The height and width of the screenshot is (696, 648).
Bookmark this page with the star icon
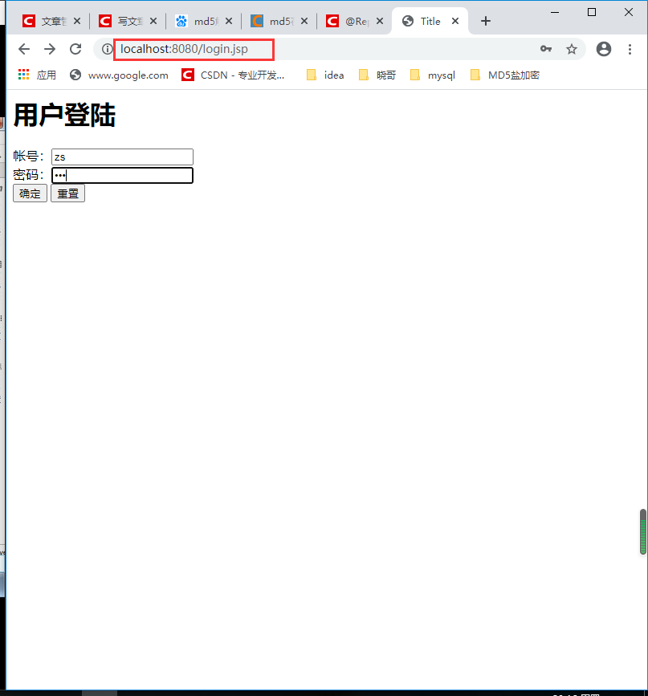tap(572, 49)
